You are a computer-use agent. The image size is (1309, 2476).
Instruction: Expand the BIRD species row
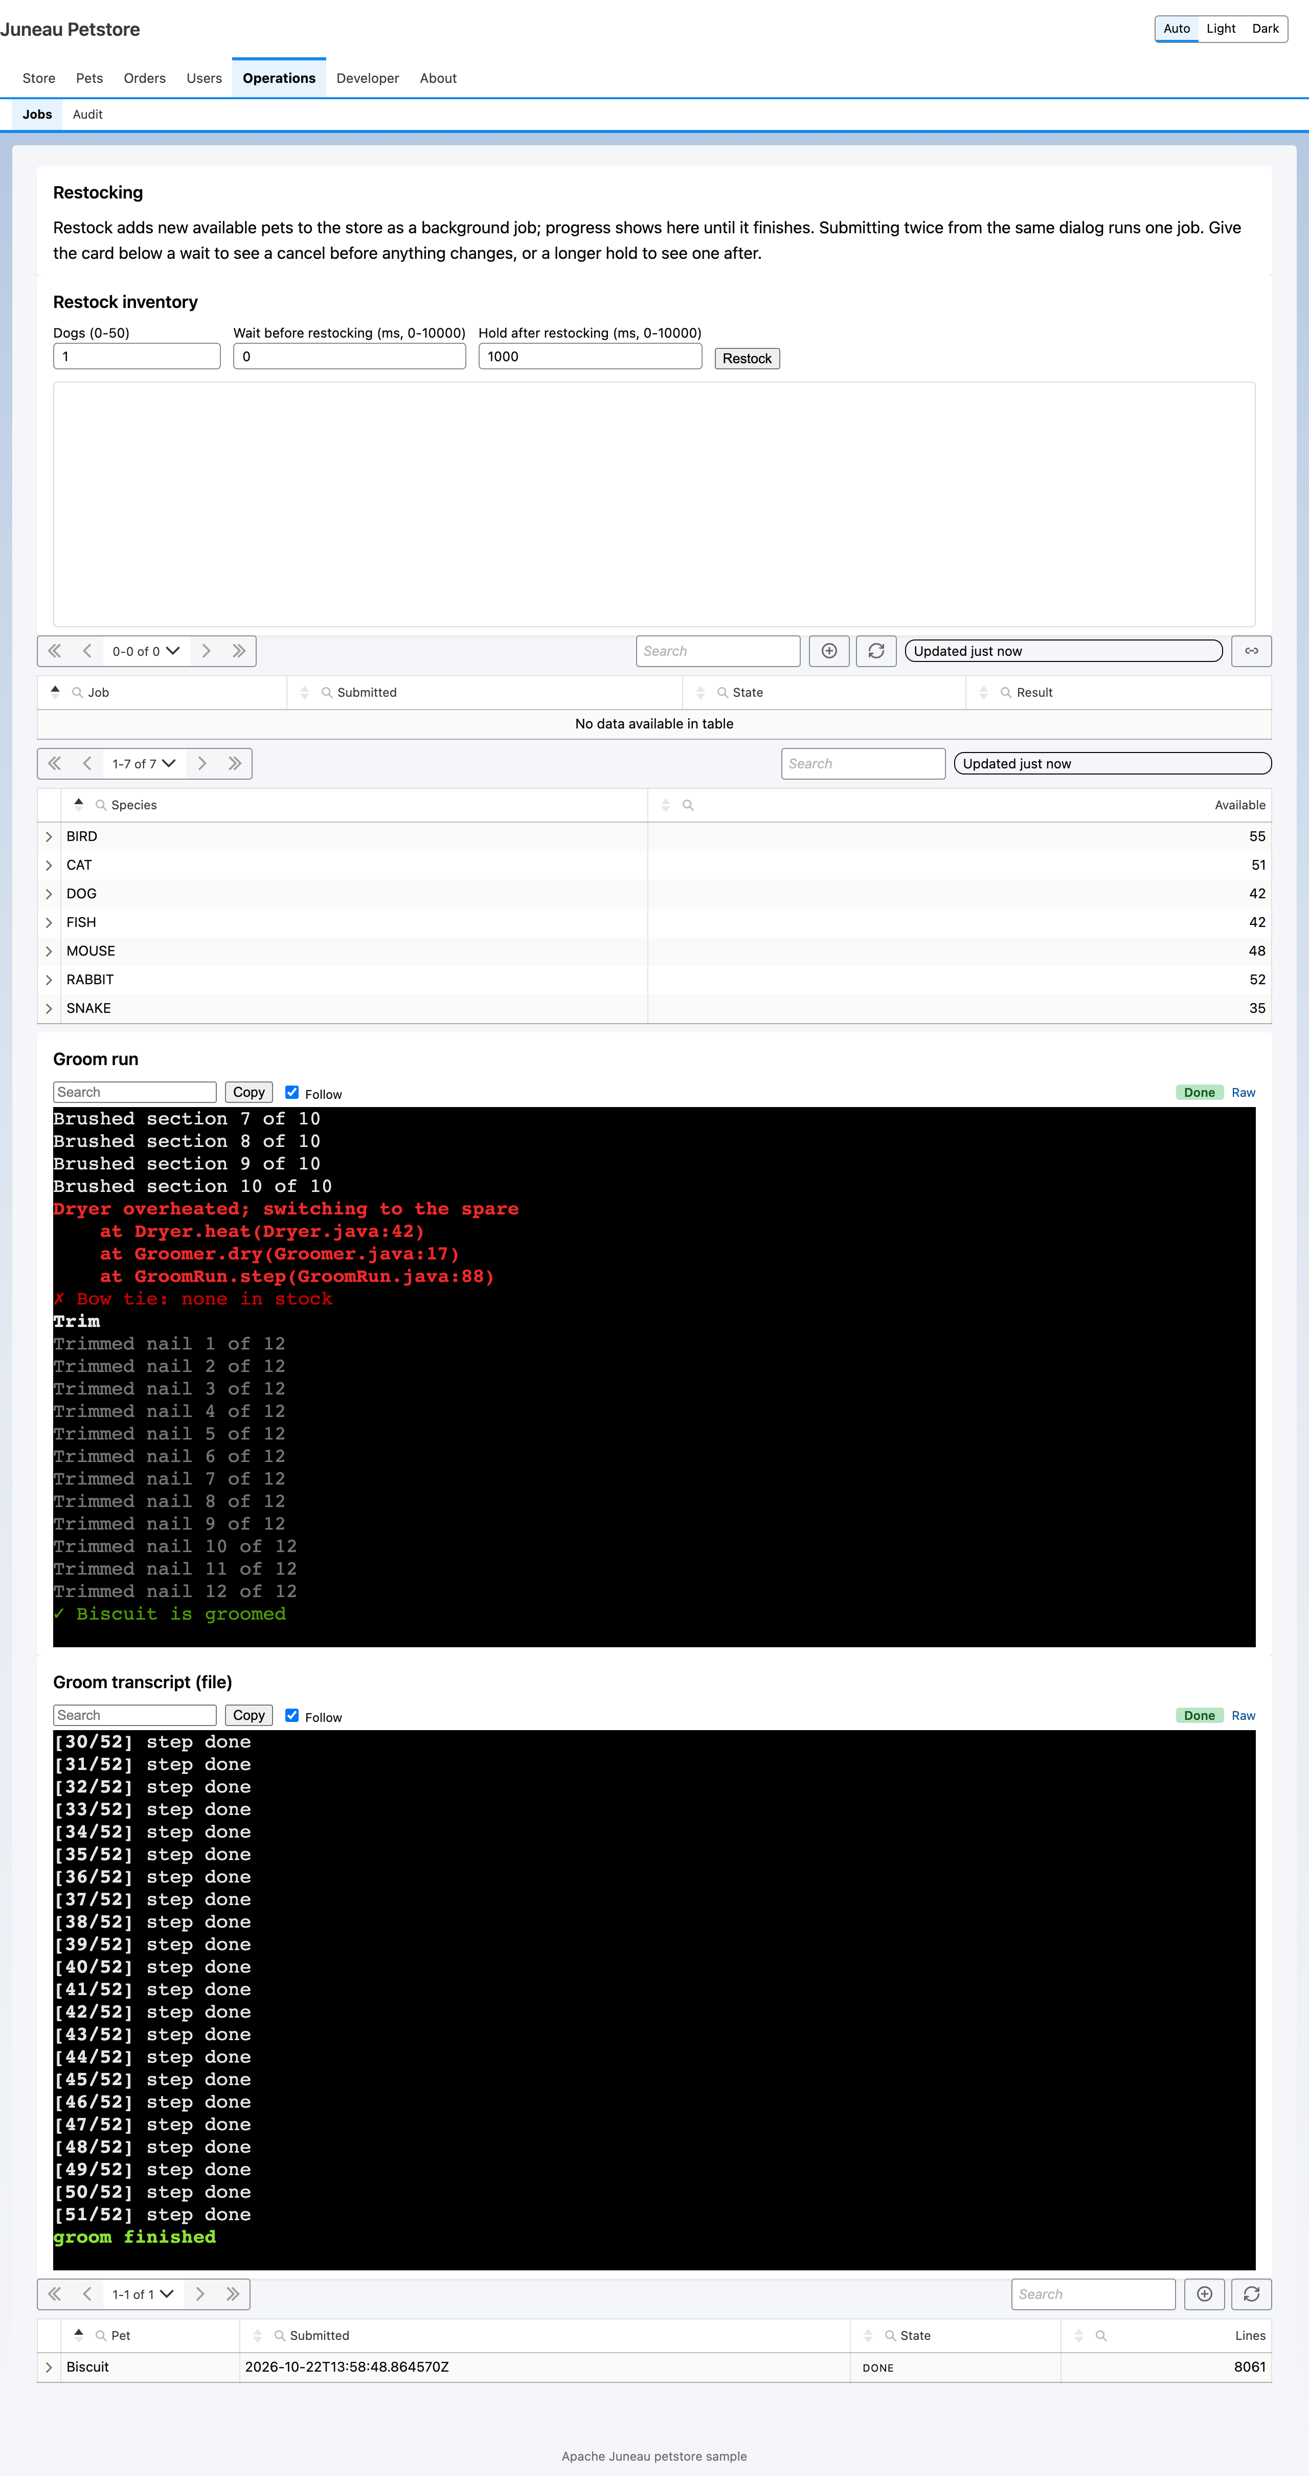pos(49,836)
